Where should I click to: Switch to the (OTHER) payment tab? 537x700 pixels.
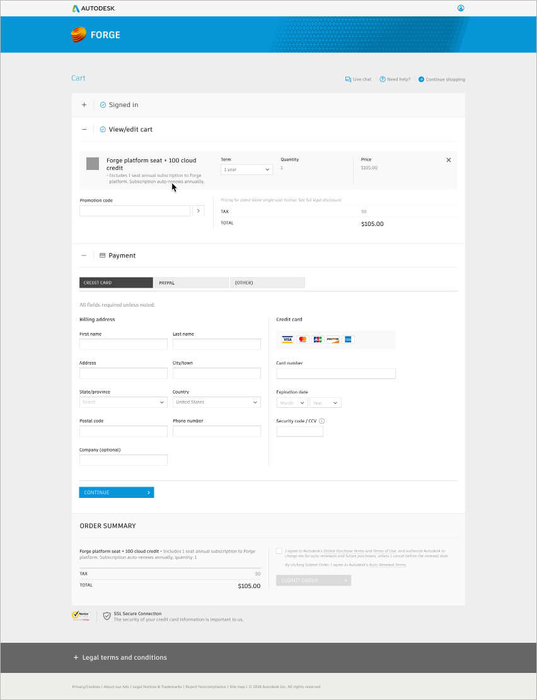coord(267,283)
